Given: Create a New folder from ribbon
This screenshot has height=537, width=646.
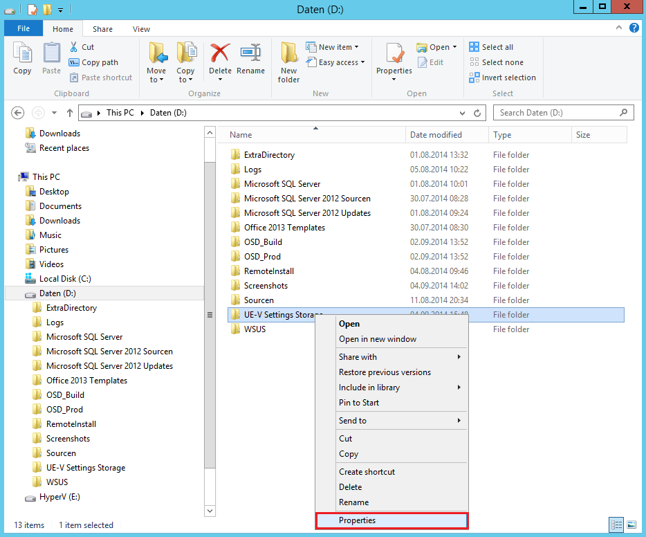Looking at the screenshot, I should pyautogui.click(x=288, y=62).
